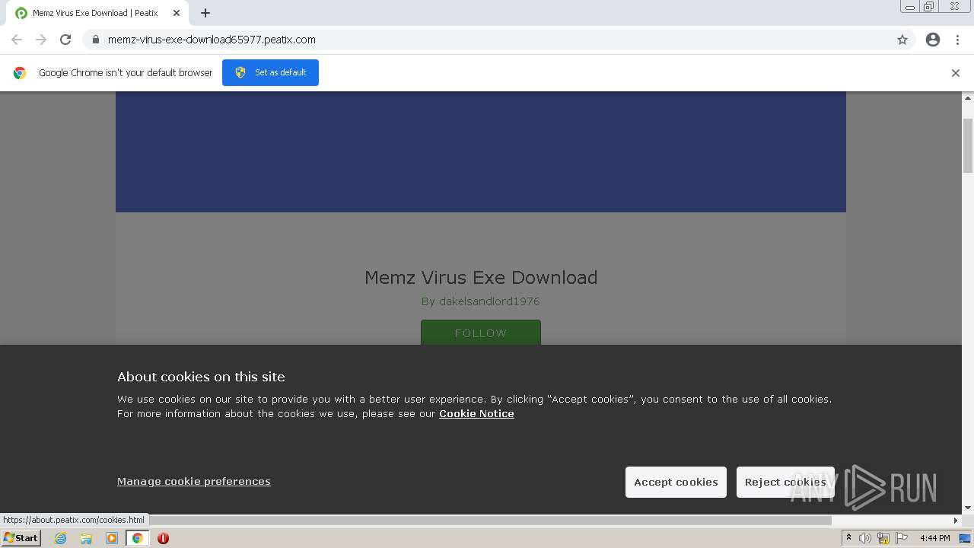Click the 4:44 PM system clock
This screenshot has height=548, width=974.
click(x=934, y=538)
